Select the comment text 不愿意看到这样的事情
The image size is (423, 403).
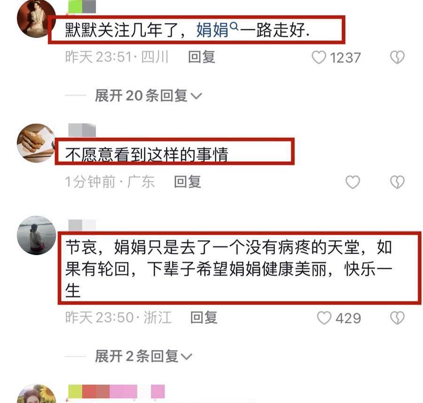tap(147, 155)
